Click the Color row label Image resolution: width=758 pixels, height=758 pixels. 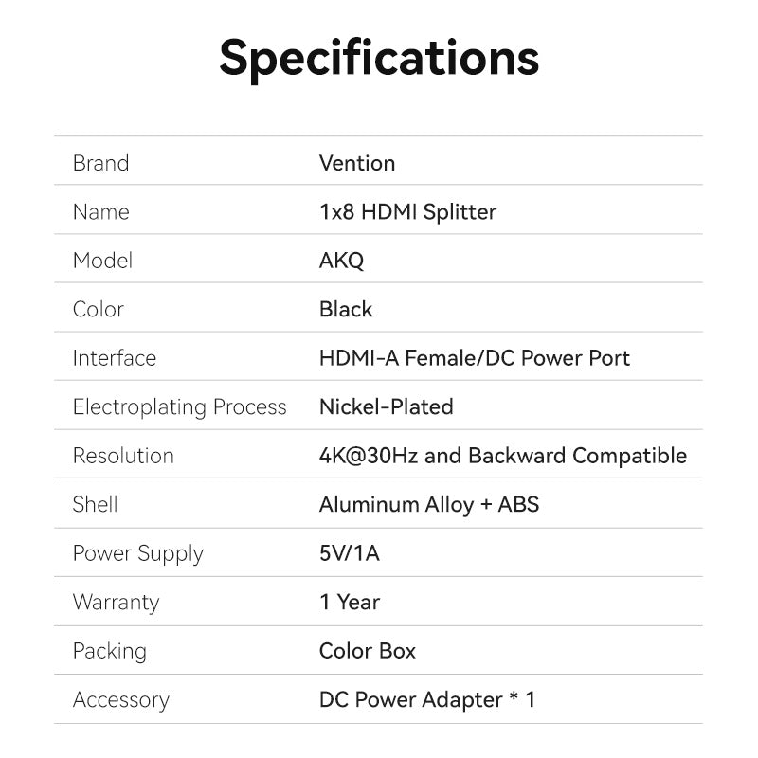tap(98, 310)
